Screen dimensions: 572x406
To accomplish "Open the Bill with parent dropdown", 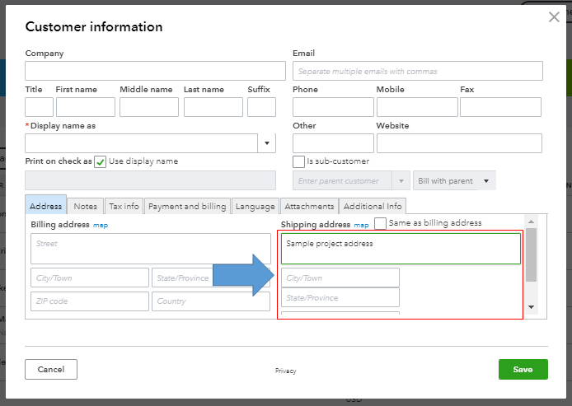I will [x=486, y=181].
